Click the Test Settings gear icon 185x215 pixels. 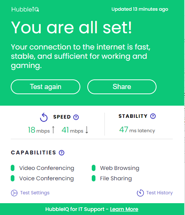(14, 193)
